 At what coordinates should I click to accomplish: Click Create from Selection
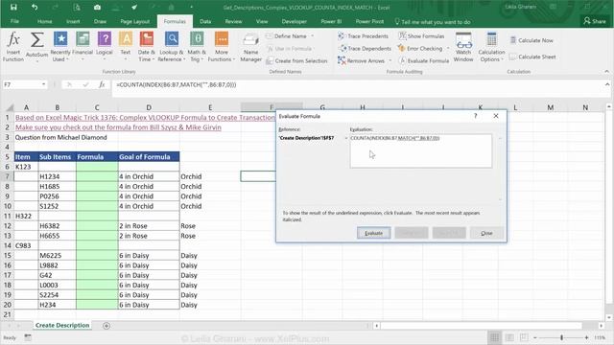point(296,61)
